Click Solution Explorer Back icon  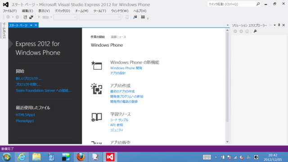coord(235,31)
